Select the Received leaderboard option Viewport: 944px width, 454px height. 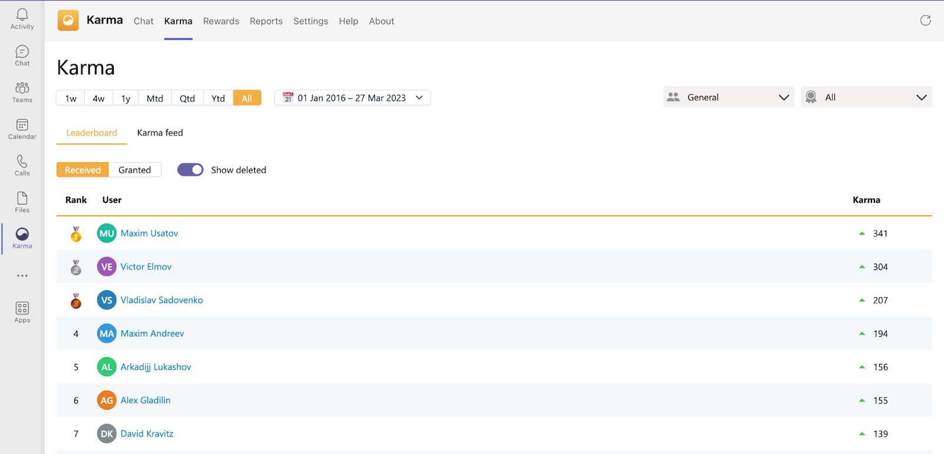point(83,170)
